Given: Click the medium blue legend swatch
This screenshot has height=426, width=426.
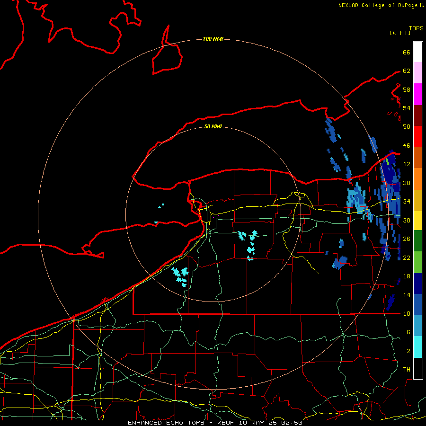Looking at the screenshot, I should click(x=418, y=304).
